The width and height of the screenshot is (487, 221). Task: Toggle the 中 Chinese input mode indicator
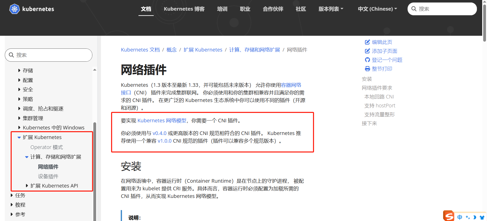click(460, 217)
